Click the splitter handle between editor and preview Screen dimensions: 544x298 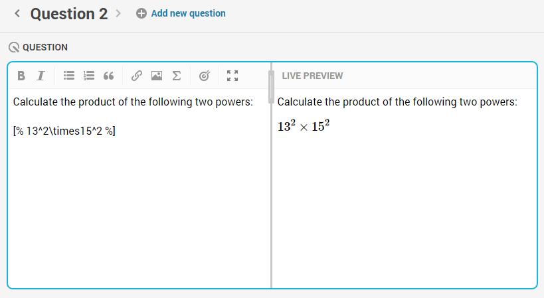tap(271, 87)
